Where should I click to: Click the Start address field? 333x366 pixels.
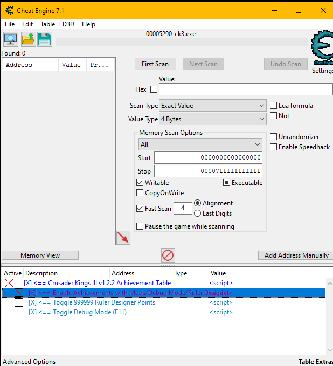[208, 158]
